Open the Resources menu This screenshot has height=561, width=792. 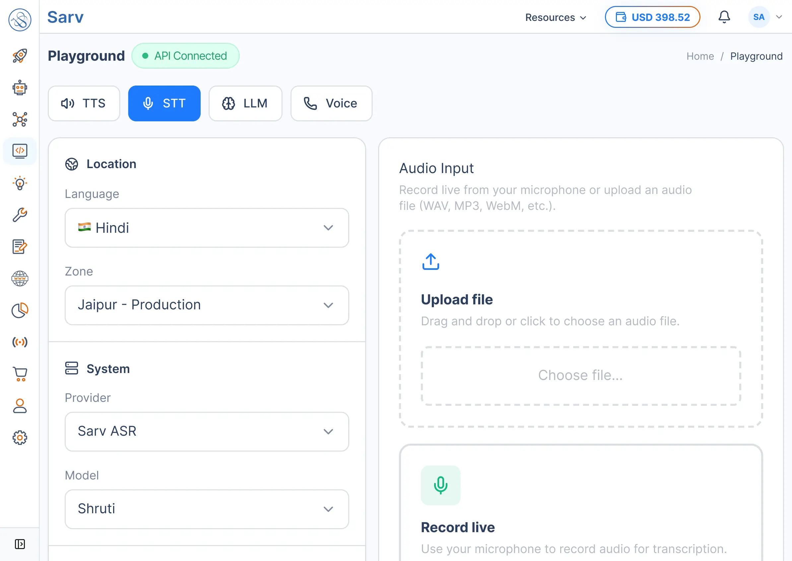pyautogui.click(x=555, y=17)
